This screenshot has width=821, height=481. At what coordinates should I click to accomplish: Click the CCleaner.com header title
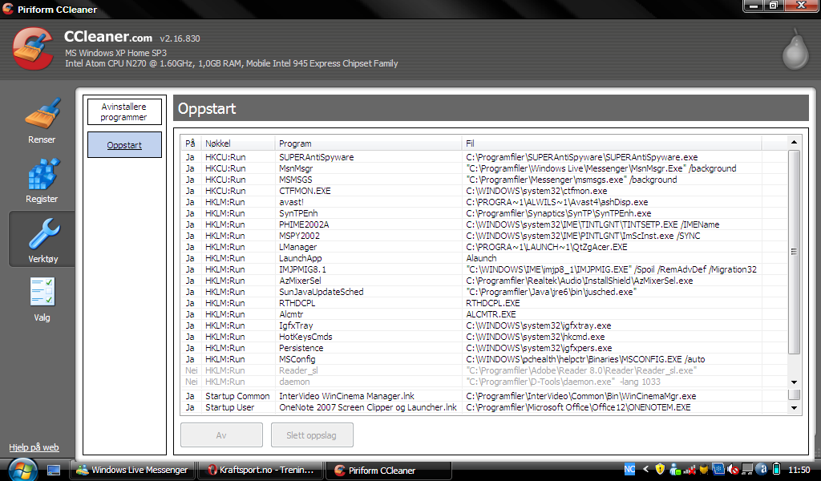tap(108, 37)
